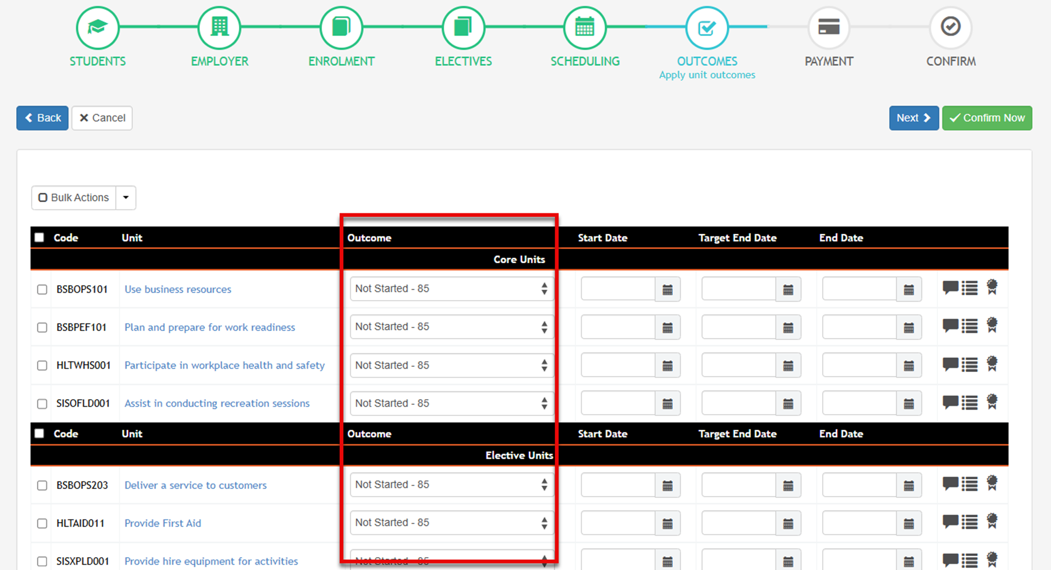Open list icon for BSBOPS203 row
The image size is (1051, 570).
coord(969,484)
